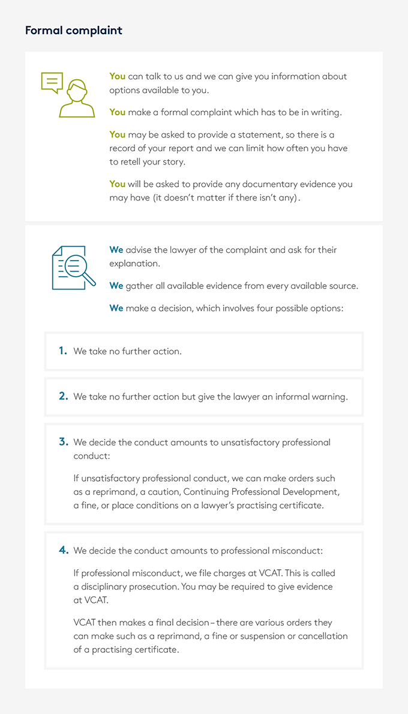408x714 pixels.
Task: Click the 'Formal complaint' heading
Action: (74, 31)
